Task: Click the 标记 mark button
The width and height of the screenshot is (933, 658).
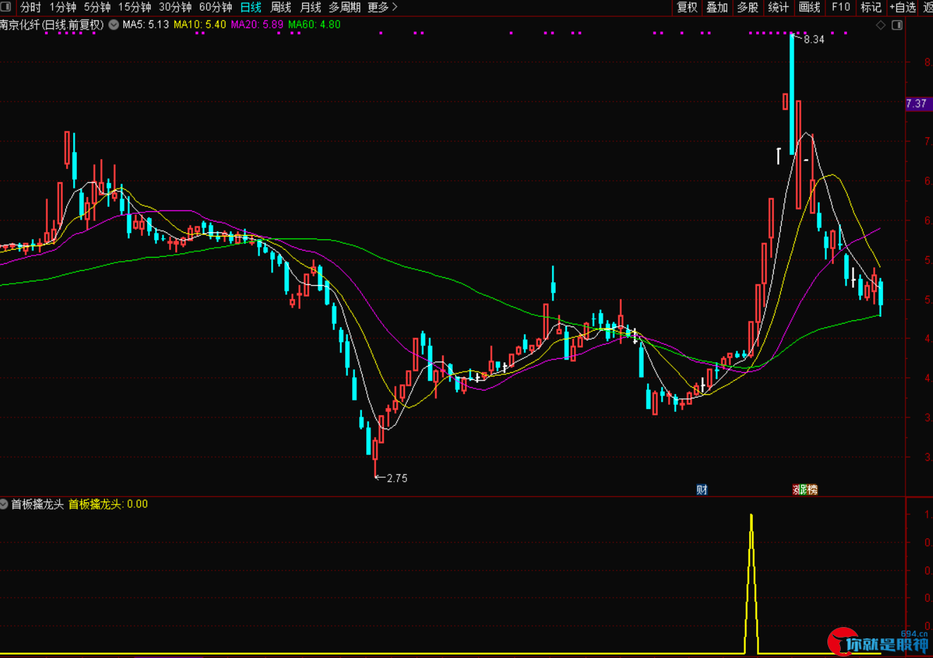Action: (x=871, y=7)
